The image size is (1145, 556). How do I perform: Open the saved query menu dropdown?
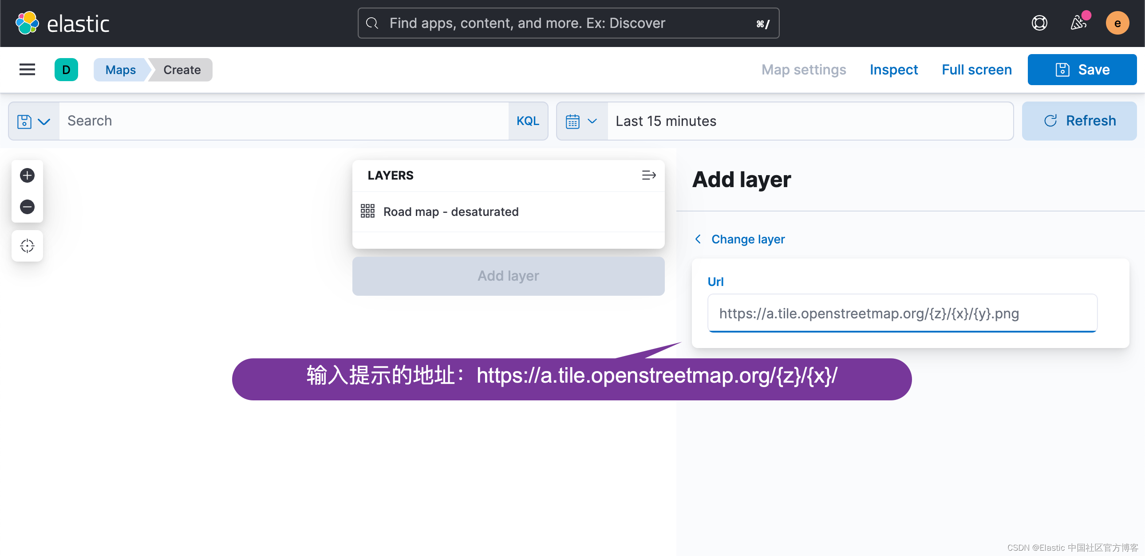[x=34, y=121]
